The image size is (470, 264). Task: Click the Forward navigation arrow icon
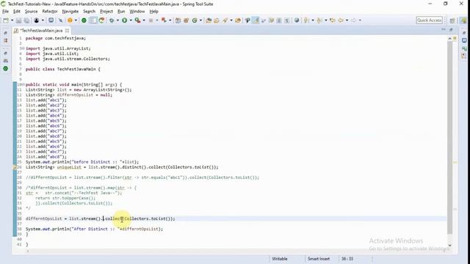click(x=354, y=21)
